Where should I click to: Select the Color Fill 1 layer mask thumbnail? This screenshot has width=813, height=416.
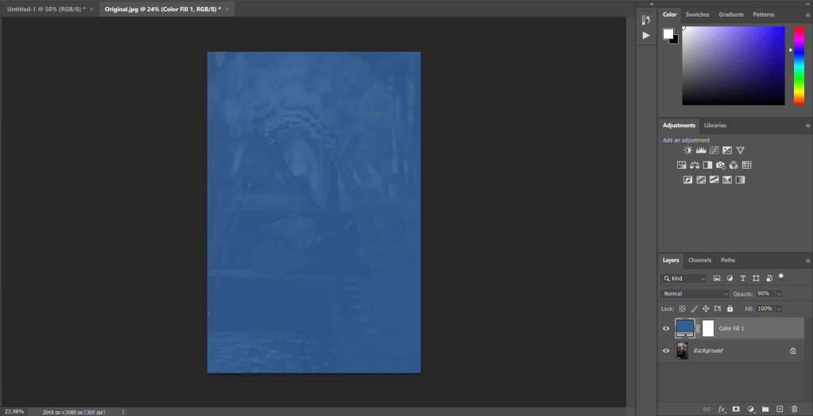708,328
